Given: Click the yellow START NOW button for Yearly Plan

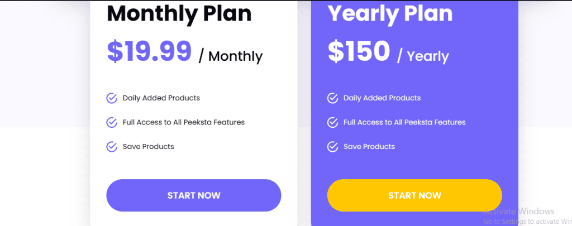Looking at the screenshot, I should tap(414, 195).
